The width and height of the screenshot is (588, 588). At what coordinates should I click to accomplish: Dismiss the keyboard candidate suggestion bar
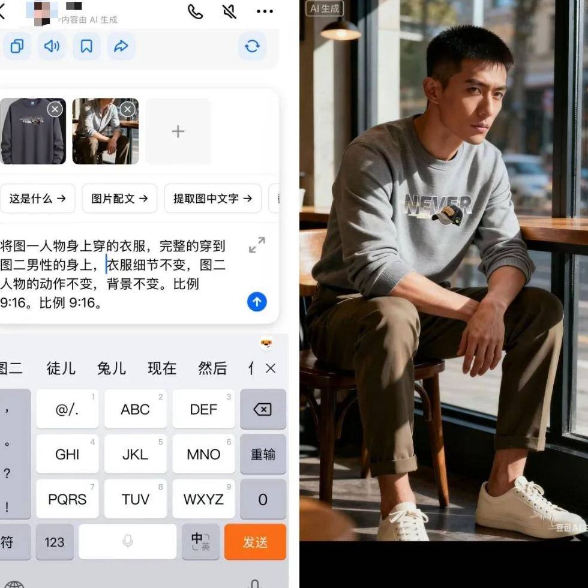click(271, 368)
